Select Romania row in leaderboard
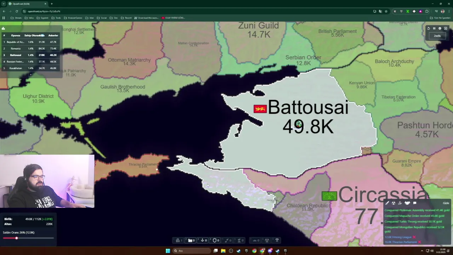The height and width of the screenshot is (255, 453). point(30,49)
